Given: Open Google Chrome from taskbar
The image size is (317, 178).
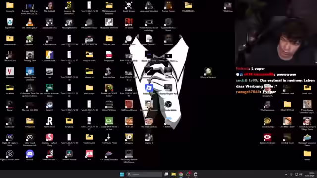Looking at the screenshot, I should (181, 174).
